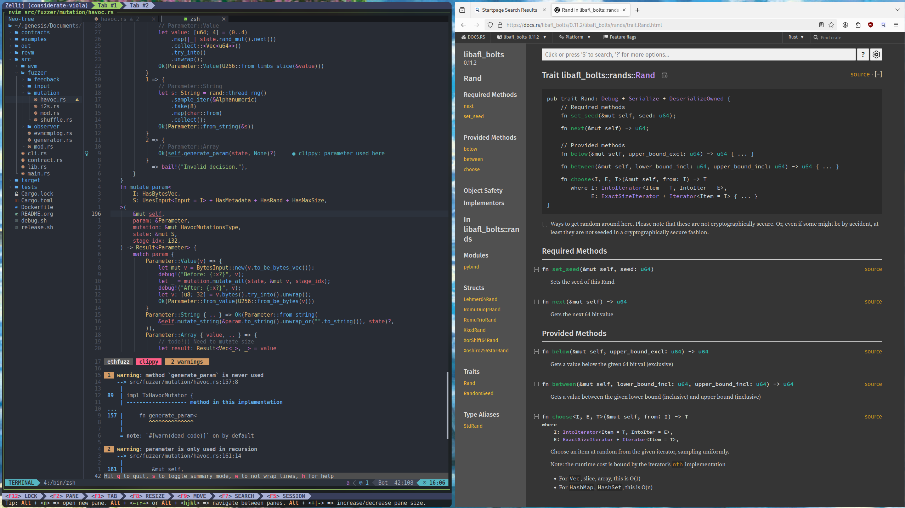Switch to the Startpage Search Results tab
905x508 pixels.
(x=510, y=10)
